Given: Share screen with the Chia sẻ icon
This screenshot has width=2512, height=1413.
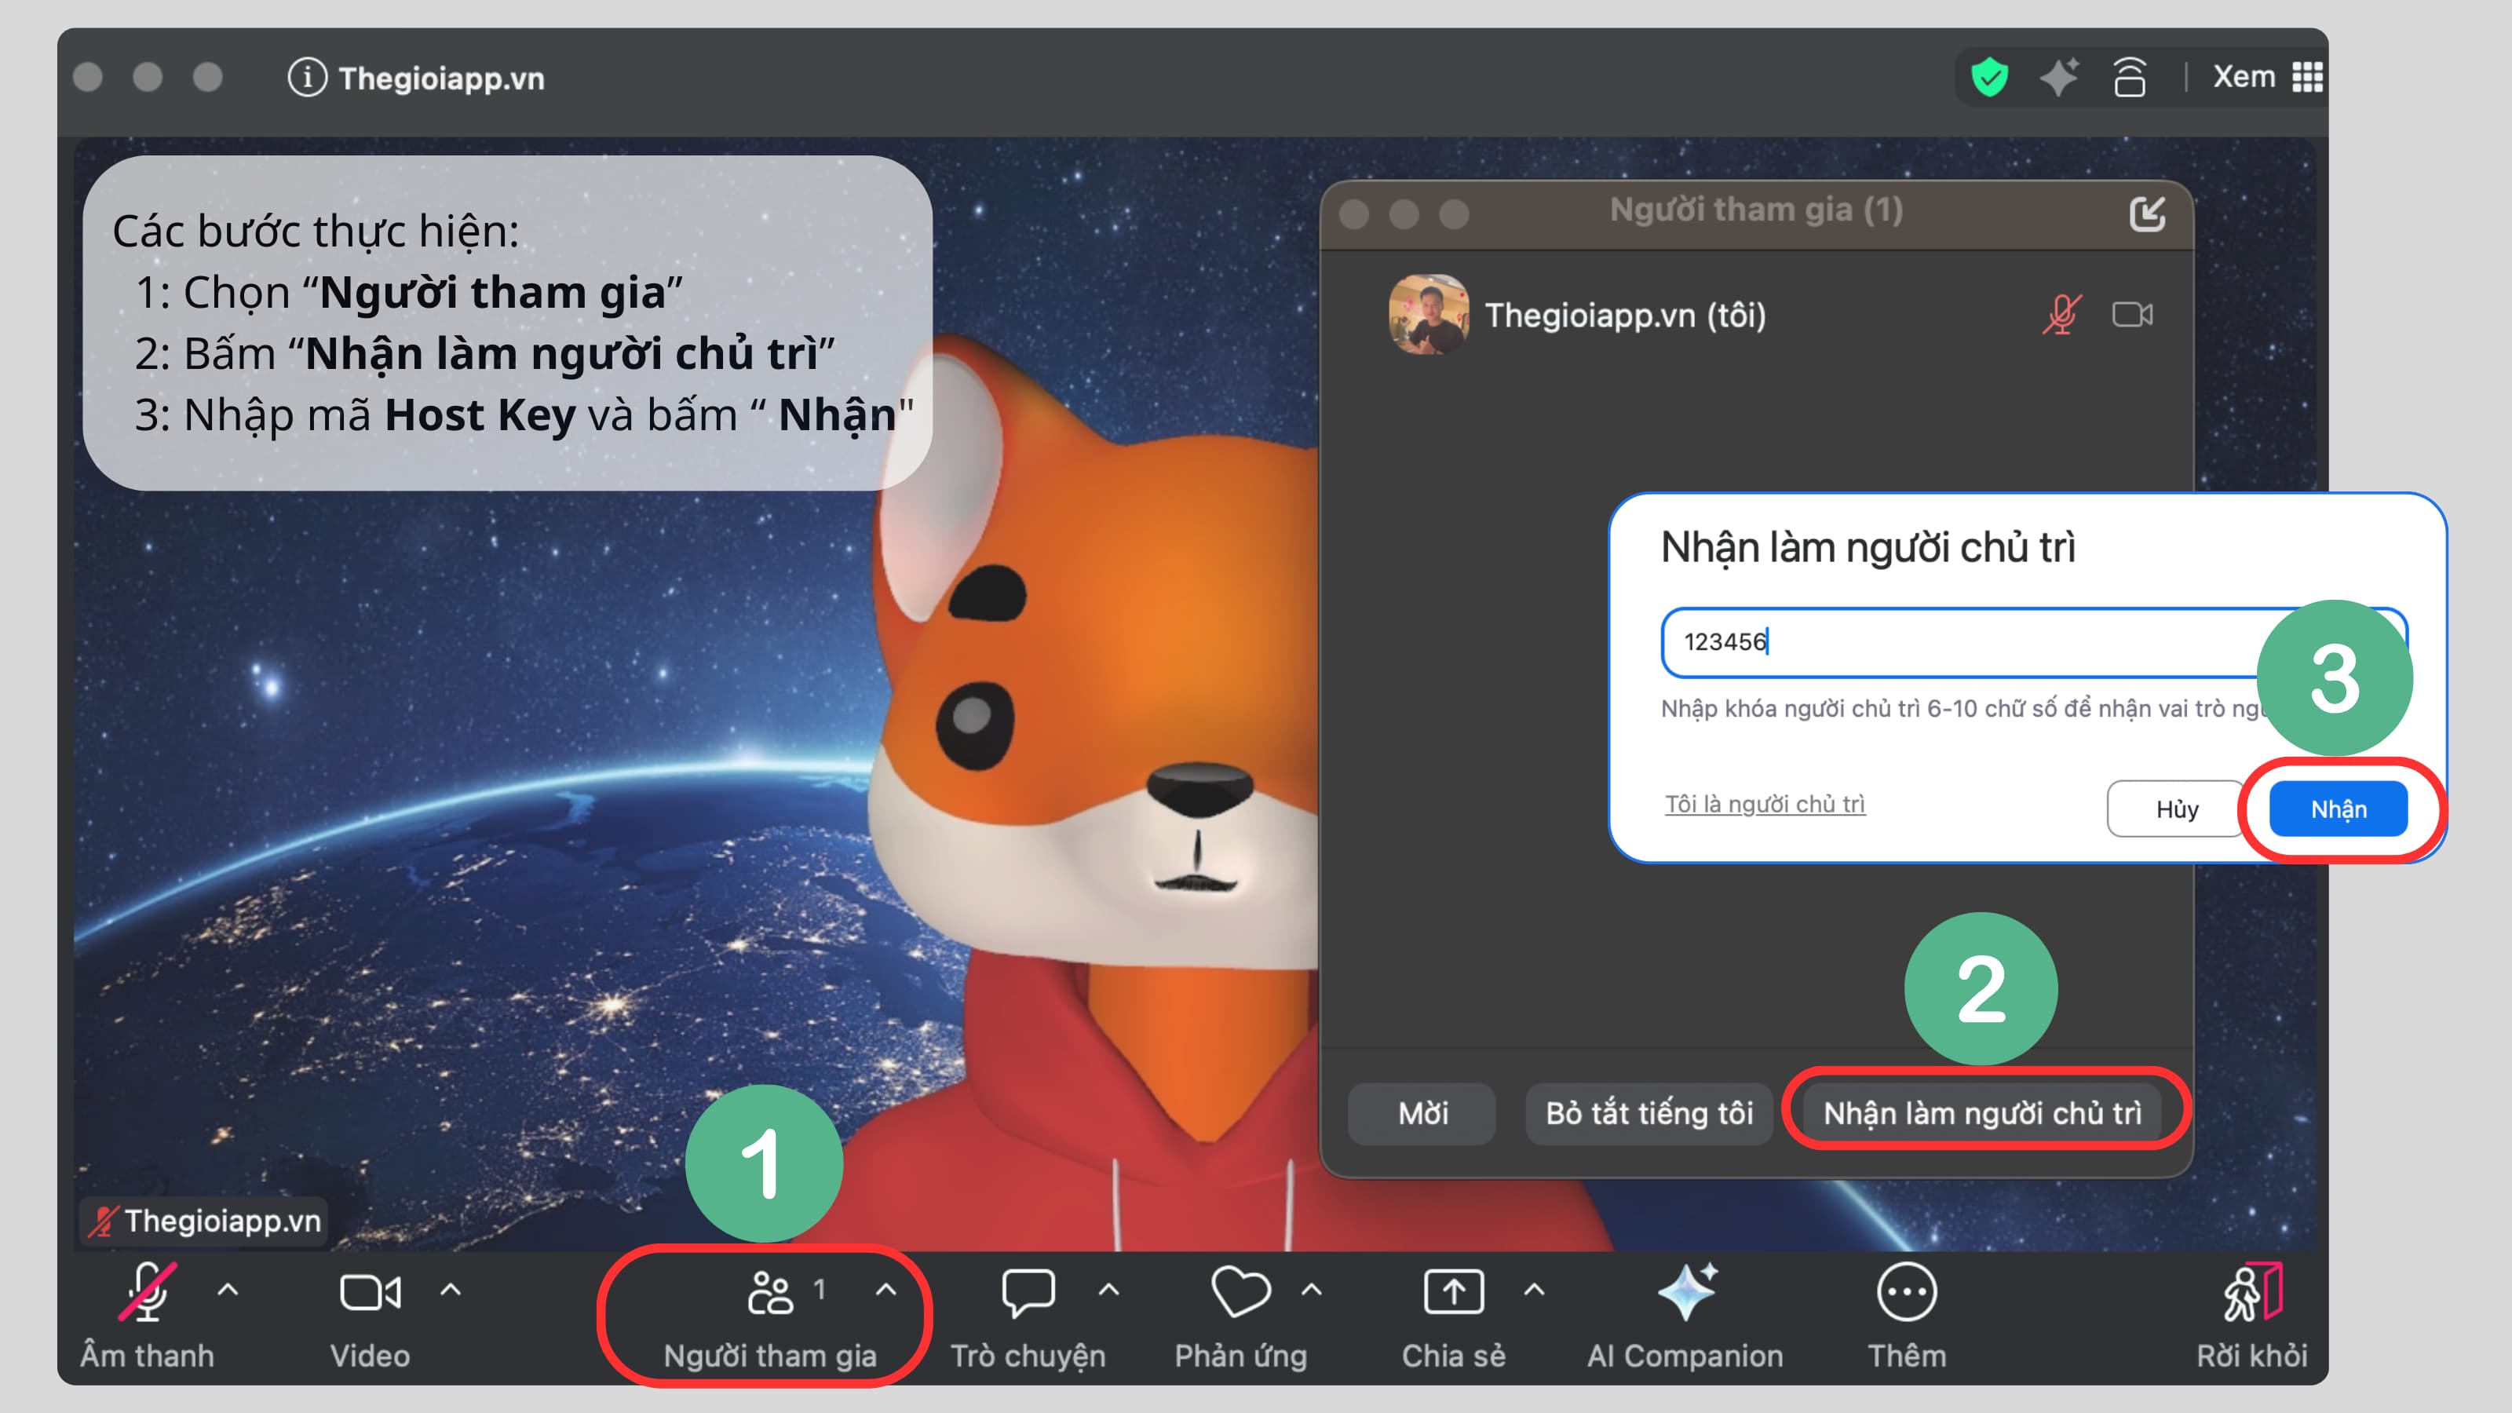Looking at the screenshot, I should (1453, 1293).
